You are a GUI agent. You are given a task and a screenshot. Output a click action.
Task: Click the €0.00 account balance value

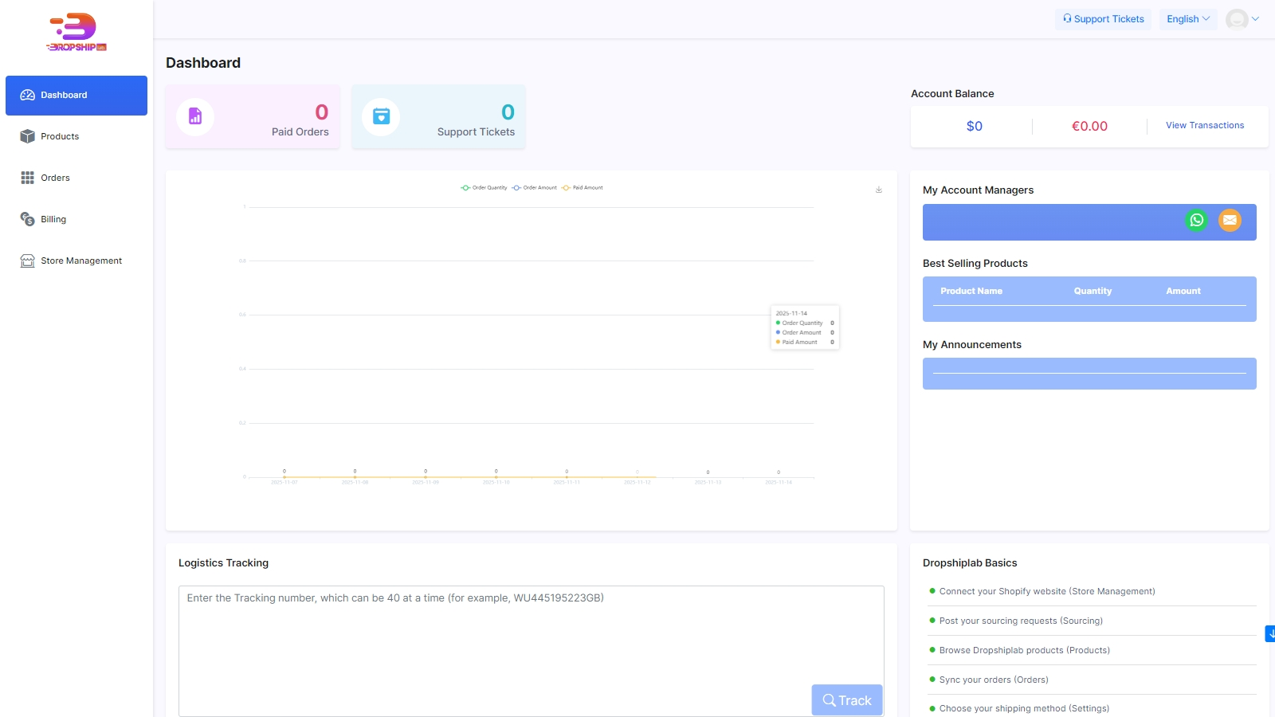1089,126
